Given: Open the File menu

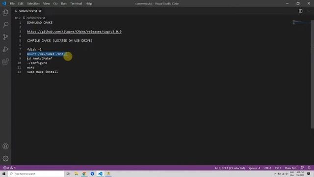Looking at the screenshot, I should coord(12,3).
